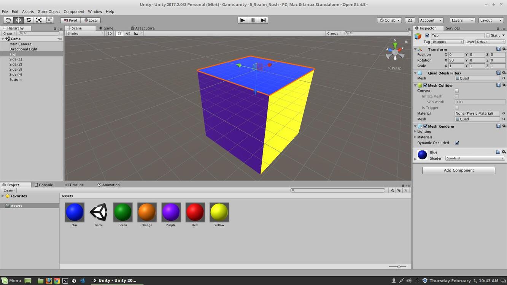Adjust the asset icon size slider
Screen dimensions: 507x285
399,267
